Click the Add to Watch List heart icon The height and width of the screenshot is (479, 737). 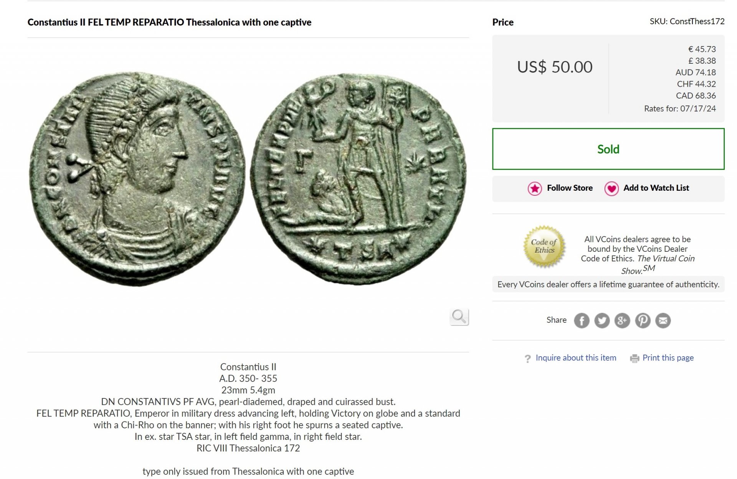pos(611,188)
